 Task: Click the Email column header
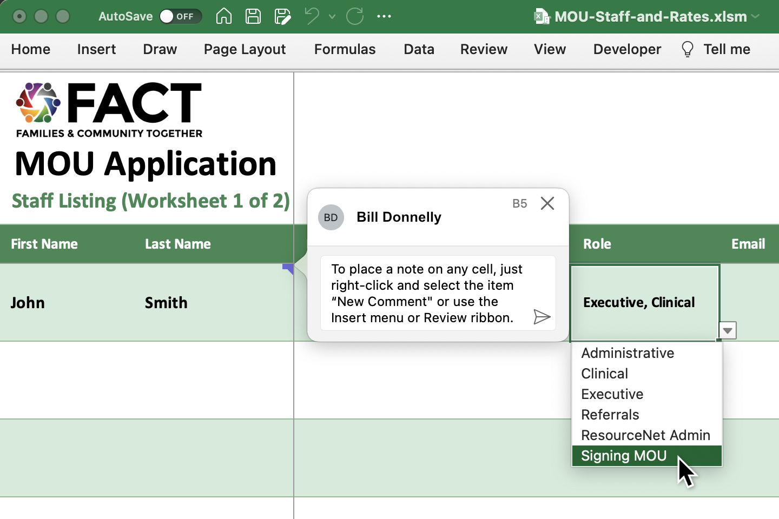(x=748, y=244)
